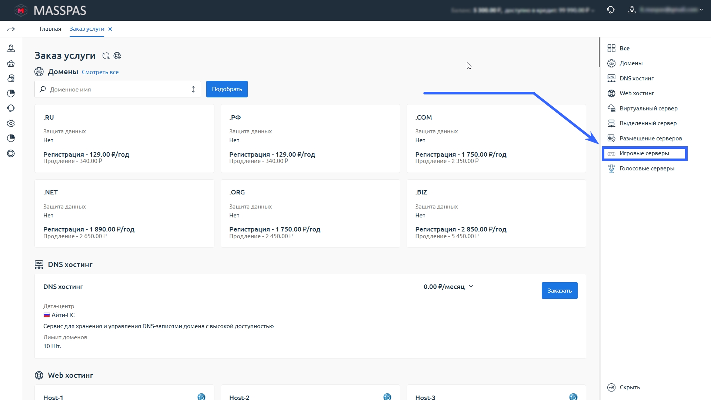Click the settings gear in left sidebar

pyautogui.click(x=11, y=123)
